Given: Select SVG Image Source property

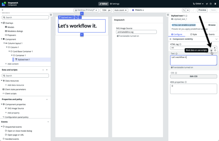Looking at the screenshot, I should tap(14, 108).
